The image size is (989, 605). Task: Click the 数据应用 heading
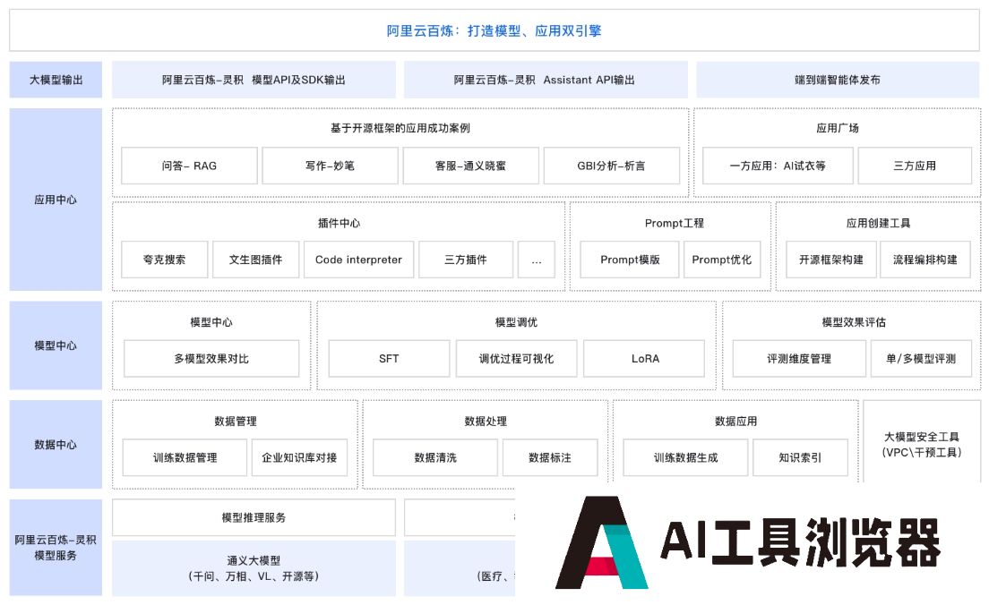(735, 421)
